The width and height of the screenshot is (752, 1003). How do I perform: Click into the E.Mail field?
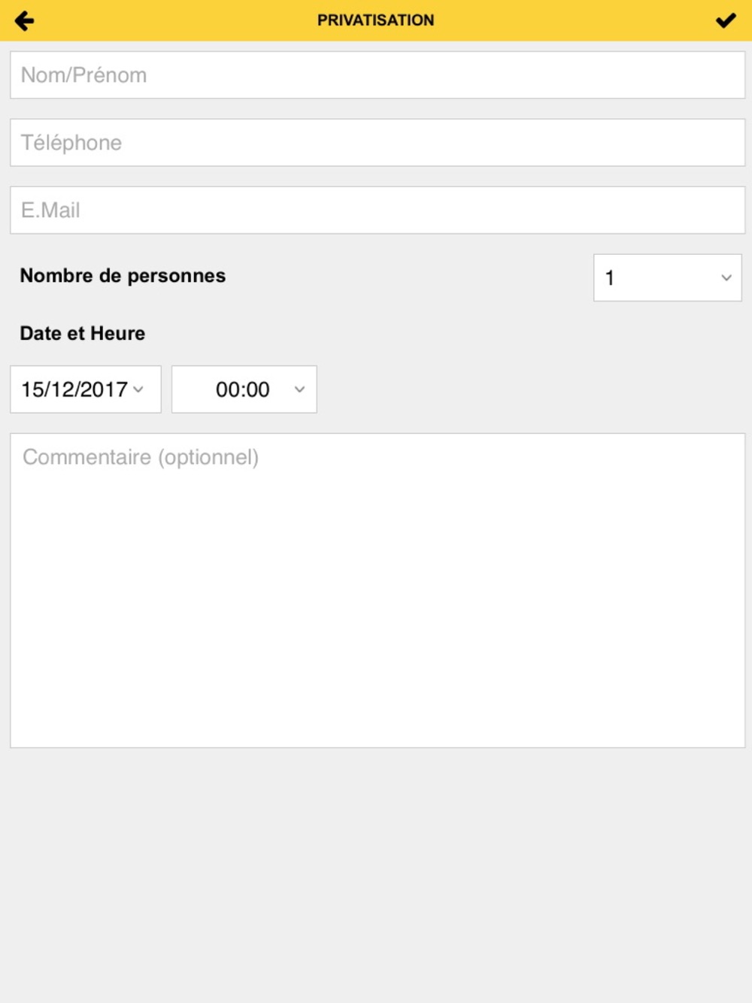(x=378, y=210)
